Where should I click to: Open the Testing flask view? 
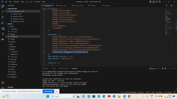point(3,34)
